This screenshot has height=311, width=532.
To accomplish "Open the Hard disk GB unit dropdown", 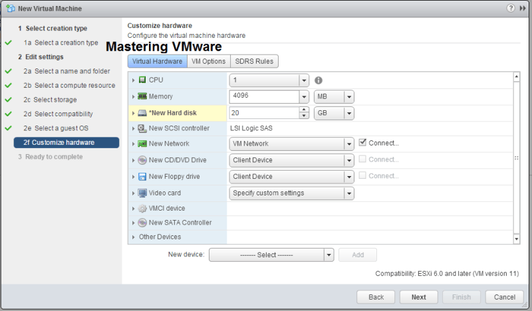I will (334, 113).
